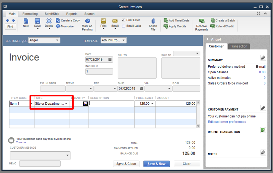Click the Turn on link

(x=21, y=143)
